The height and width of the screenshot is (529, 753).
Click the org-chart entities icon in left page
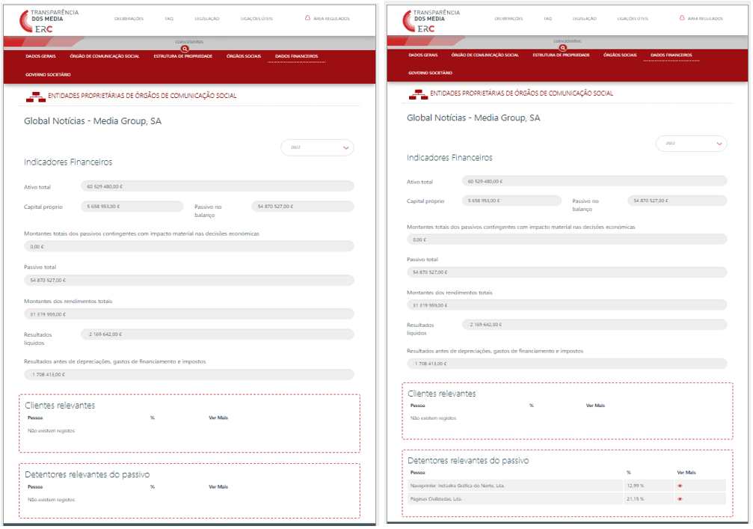coord(35,97)
